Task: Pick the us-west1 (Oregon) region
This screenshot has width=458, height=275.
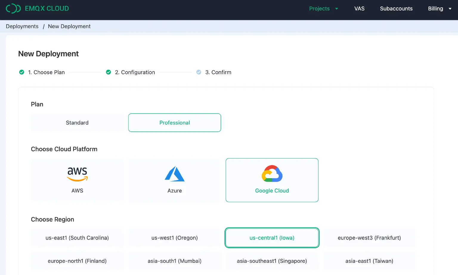Action: click(x=174, y=238)
